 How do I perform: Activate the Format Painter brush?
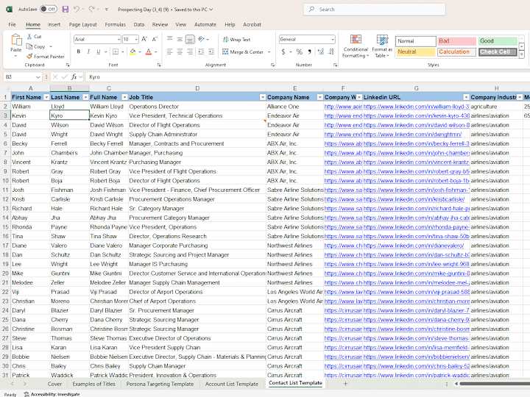tap(29, 57)
